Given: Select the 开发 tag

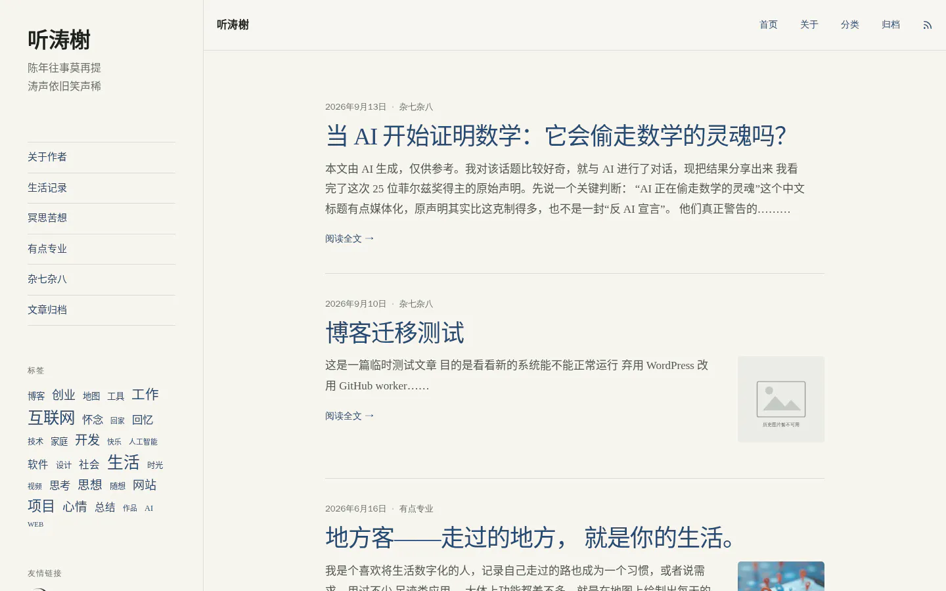Looking at the screenshot, I should pos(87,440).
